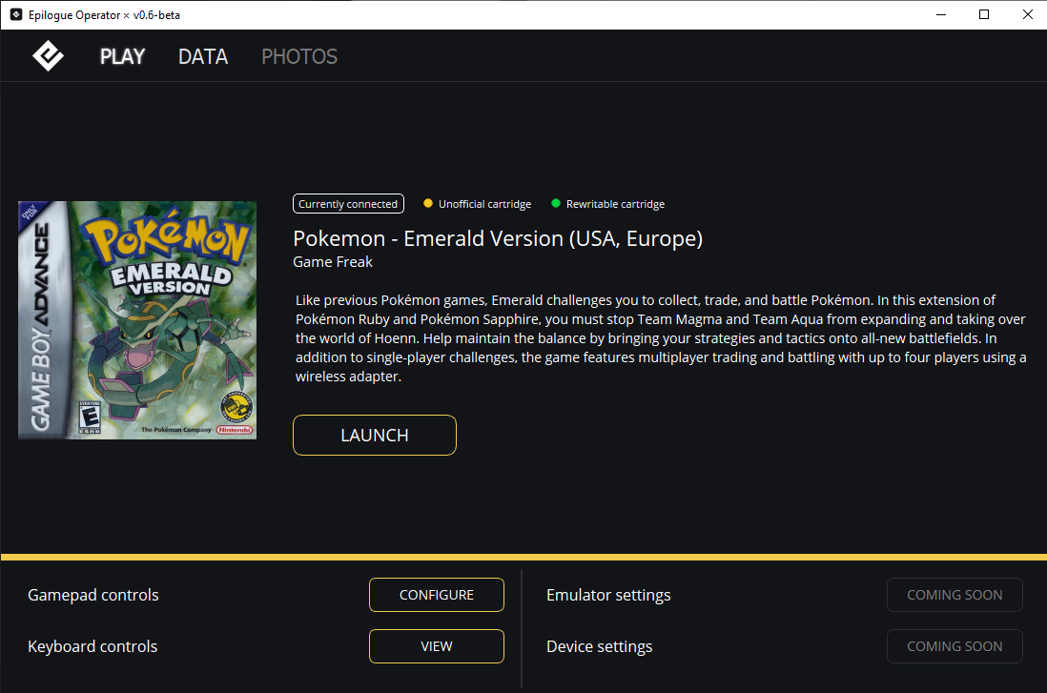Maximize the Epilogue Operator window
Screen dimensions: 1047x693
click(983, 14)
